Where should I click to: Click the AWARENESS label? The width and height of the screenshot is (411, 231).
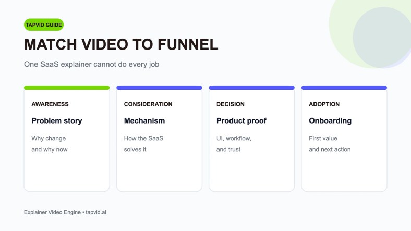pyautogui.click(x=50, y=104)
